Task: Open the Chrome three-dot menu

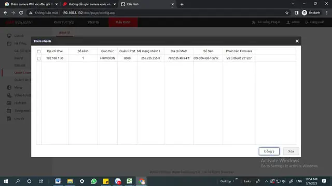Action: [327, 13]
